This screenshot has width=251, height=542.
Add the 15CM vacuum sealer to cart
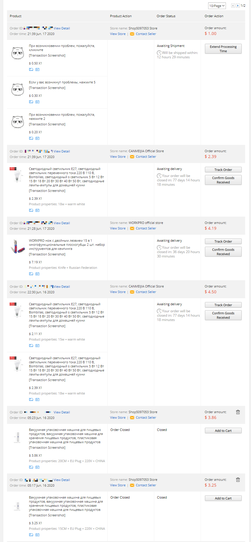223,498
